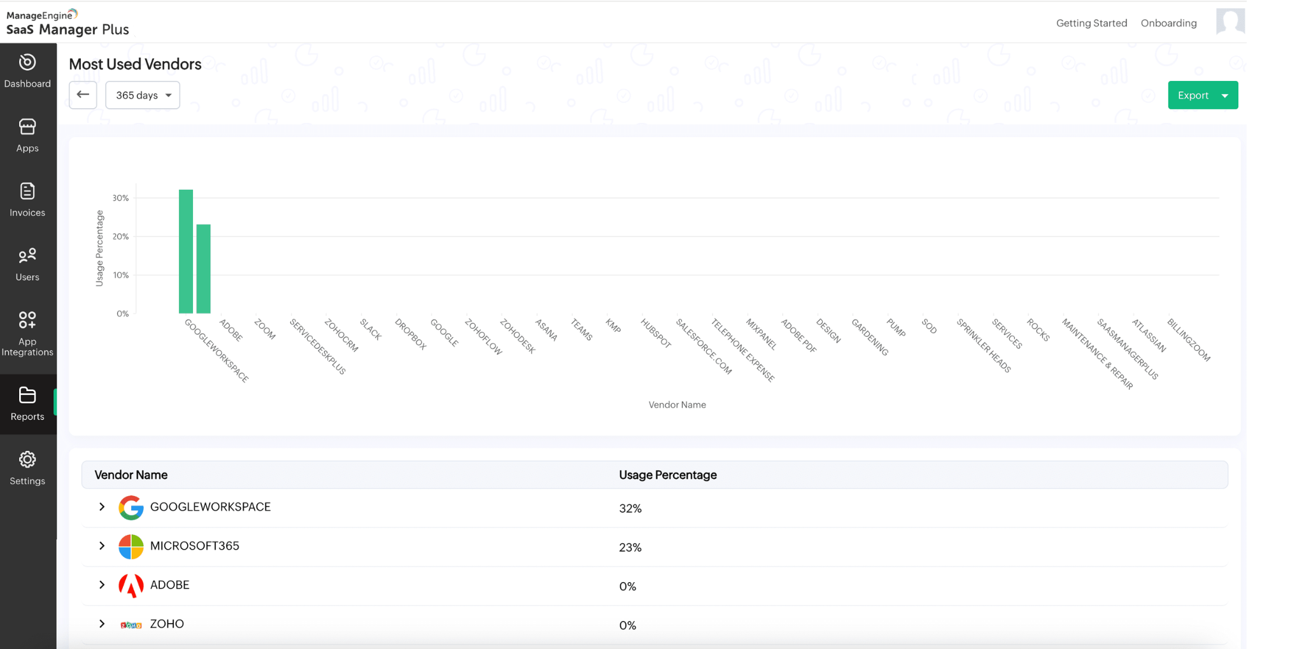Open the App Integrations icon
Image resolution: width=1304 pixels, height=649 pixels.
click(x=27, y=320)
